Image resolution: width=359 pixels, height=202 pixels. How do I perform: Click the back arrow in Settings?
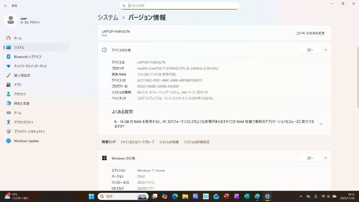(x=6, y=5)
